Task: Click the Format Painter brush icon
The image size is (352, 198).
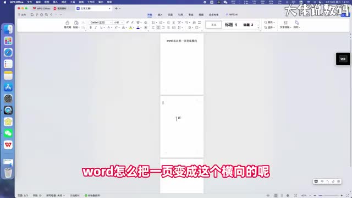Action: point(67,23)
